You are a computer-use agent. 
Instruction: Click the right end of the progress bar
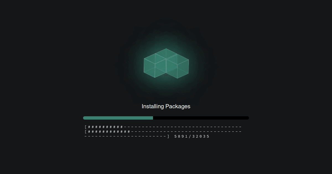pos(248,118)
